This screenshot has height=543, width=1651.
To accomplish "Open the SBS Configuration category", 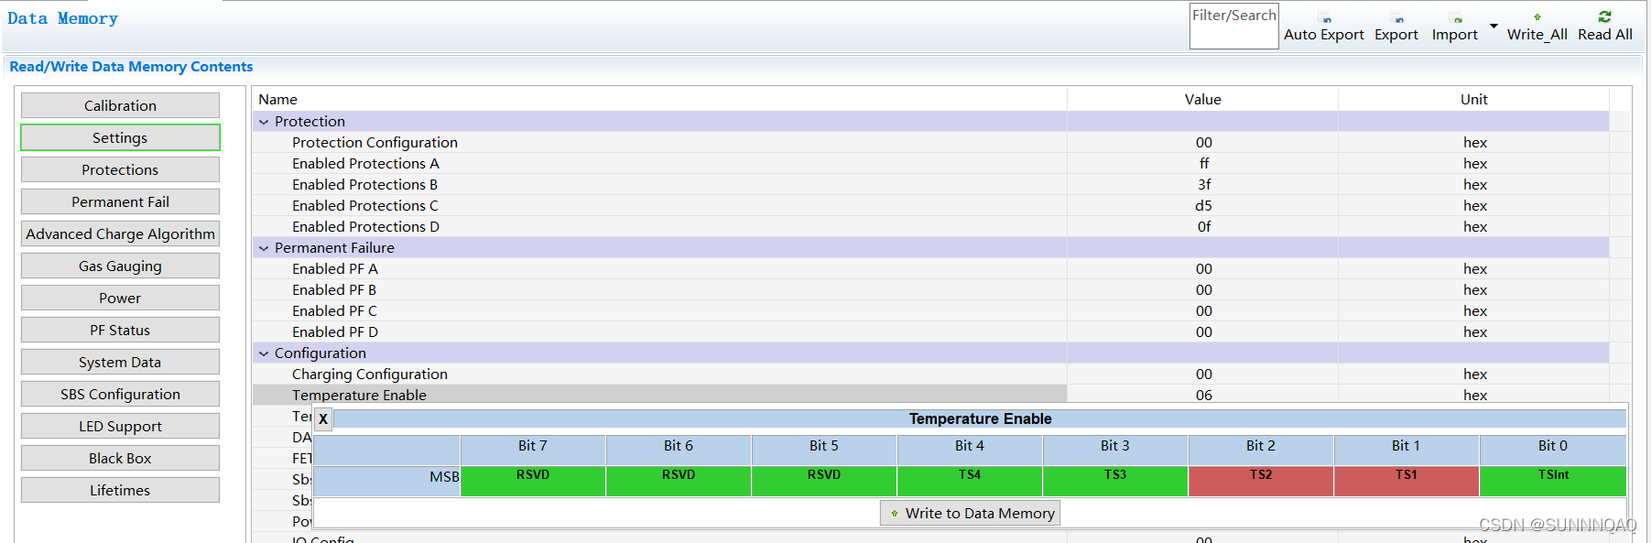I will pos(120,394).
